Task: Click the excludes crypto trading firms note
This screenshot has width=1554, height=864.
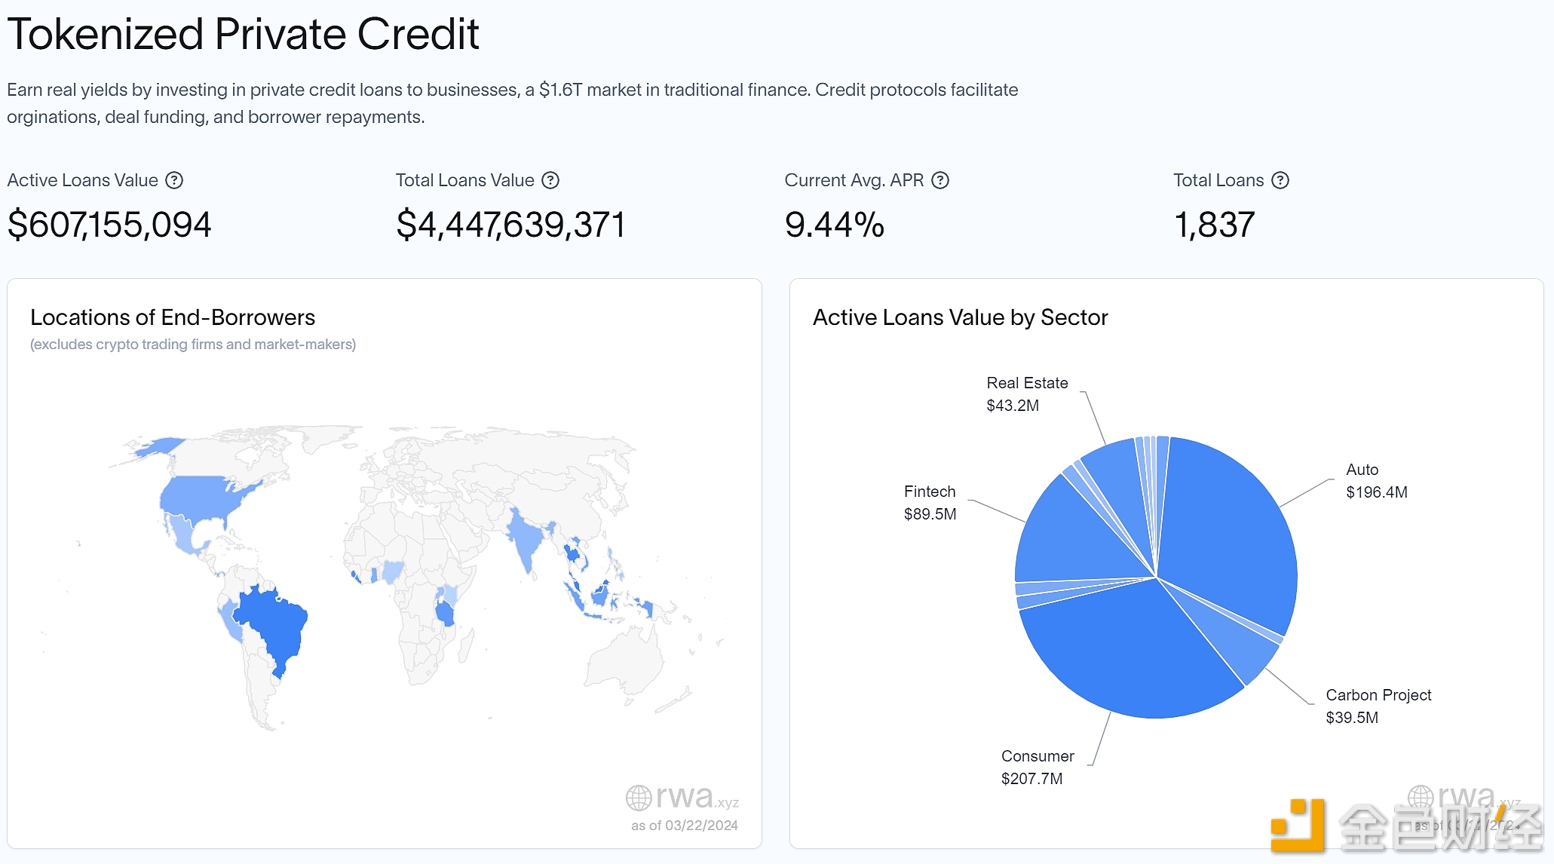Action: coord(193,345)
